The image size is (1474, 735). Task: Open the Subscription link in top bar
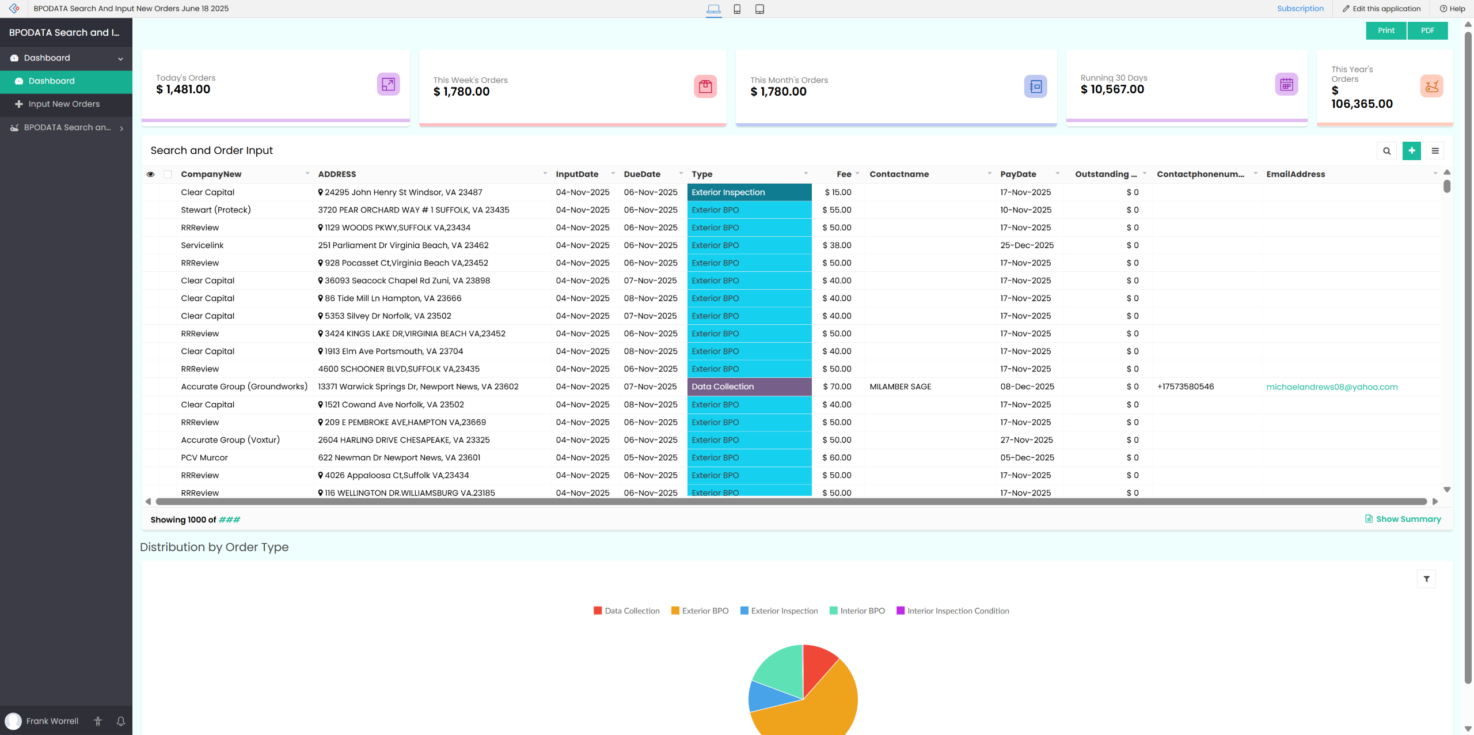click(x=1300, y=9)
